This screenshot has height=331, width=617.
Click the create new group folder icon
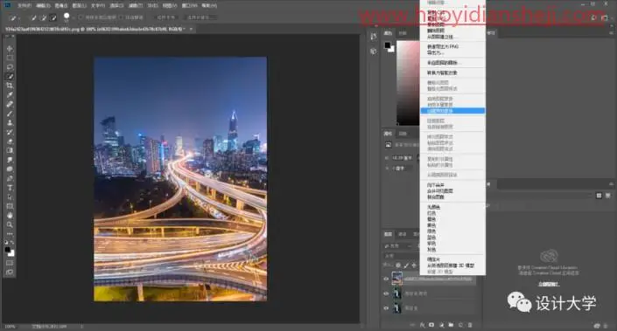pos(451,325)
